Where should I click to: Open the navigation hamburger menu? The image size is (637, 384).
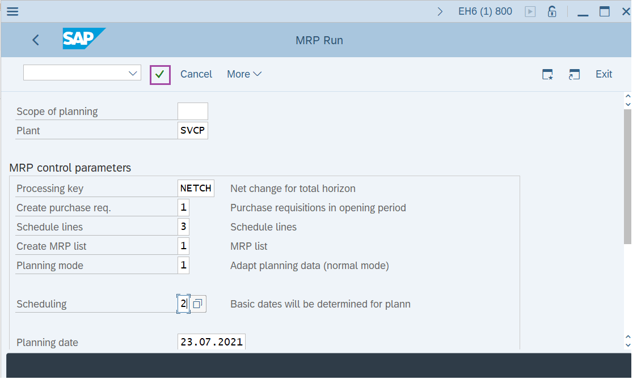(12, 11)
